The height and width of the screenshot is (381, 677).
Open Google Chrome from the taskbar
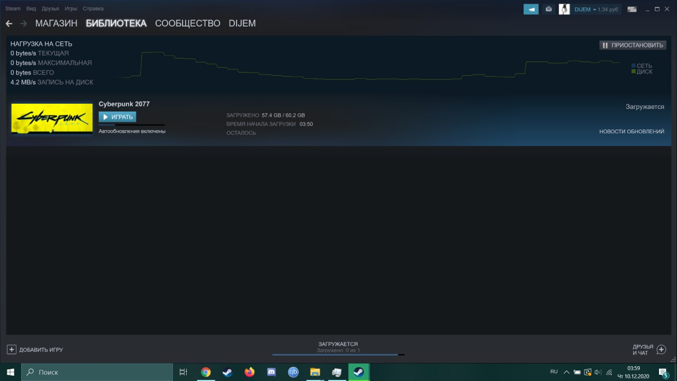pyautogui.click(x=206, y=372)
